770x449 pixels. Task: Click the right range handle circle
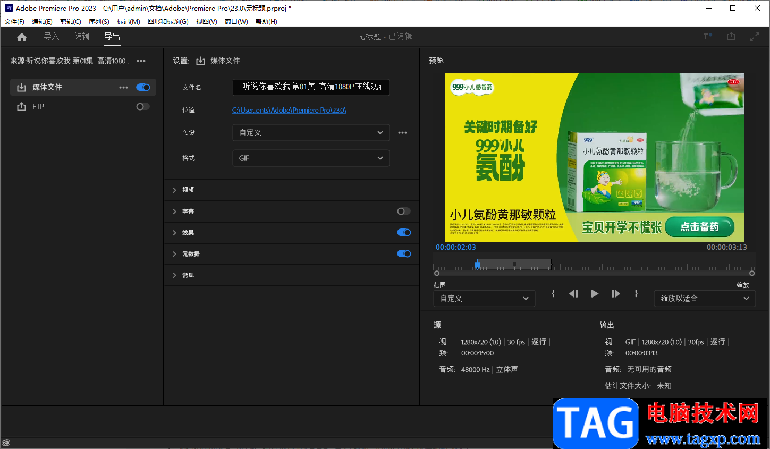tap(752, 273)
